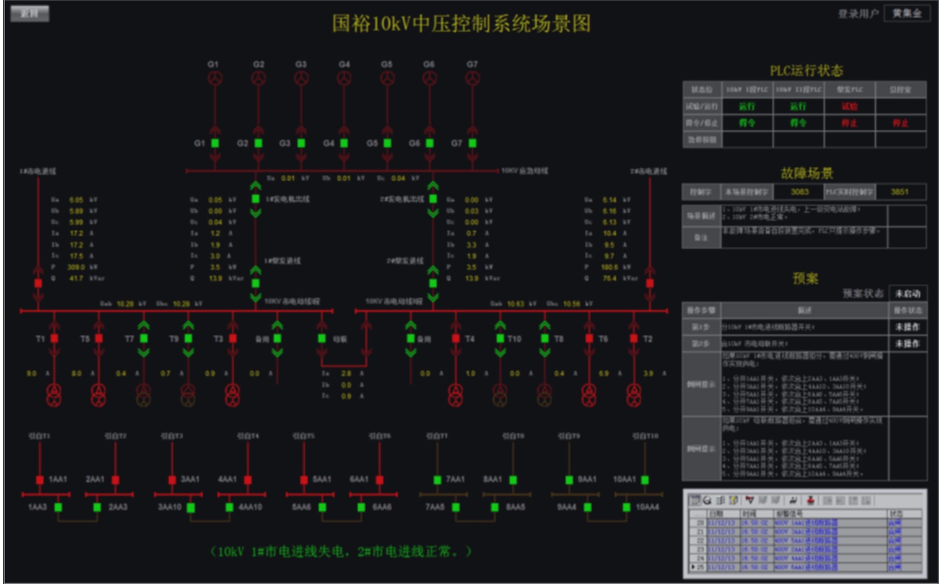The width and height of the screenshot is (939, 584).
Task: Click the 未操作 status of 第1步
Action: (x=908, y=327)
